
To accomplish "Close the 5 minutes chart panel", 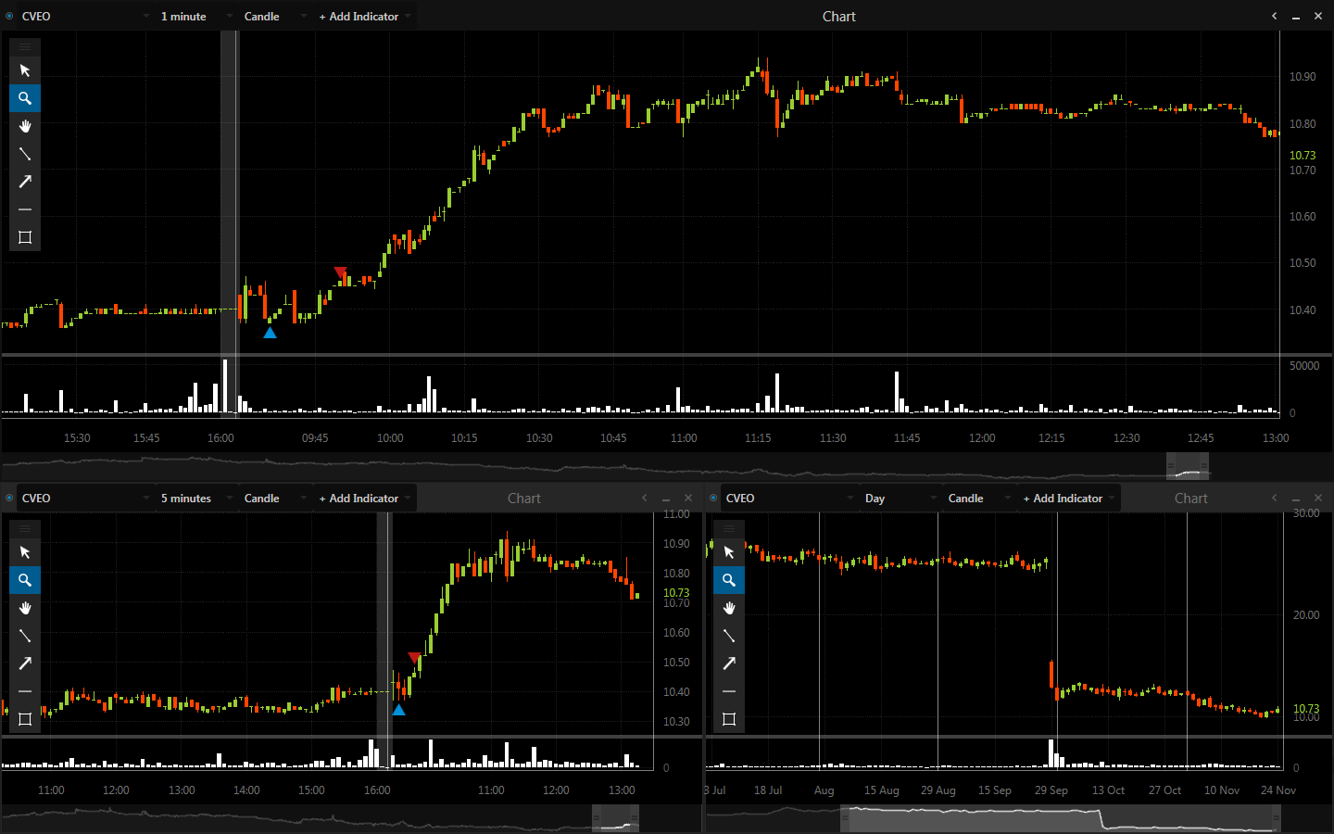I will 687,499.
